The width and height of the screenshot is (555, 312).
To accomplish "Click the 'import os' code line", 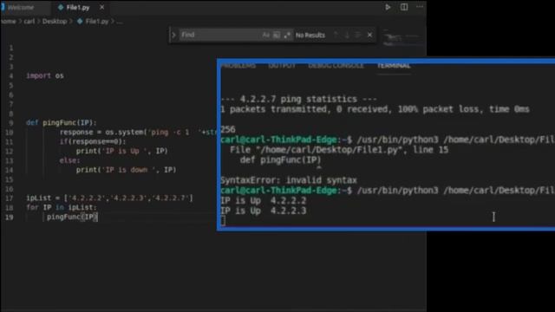I will point(45,75).
